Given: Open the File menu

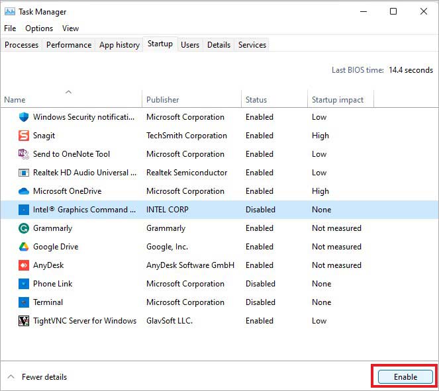Looking at the screenshot, I should tap(10, 28).
